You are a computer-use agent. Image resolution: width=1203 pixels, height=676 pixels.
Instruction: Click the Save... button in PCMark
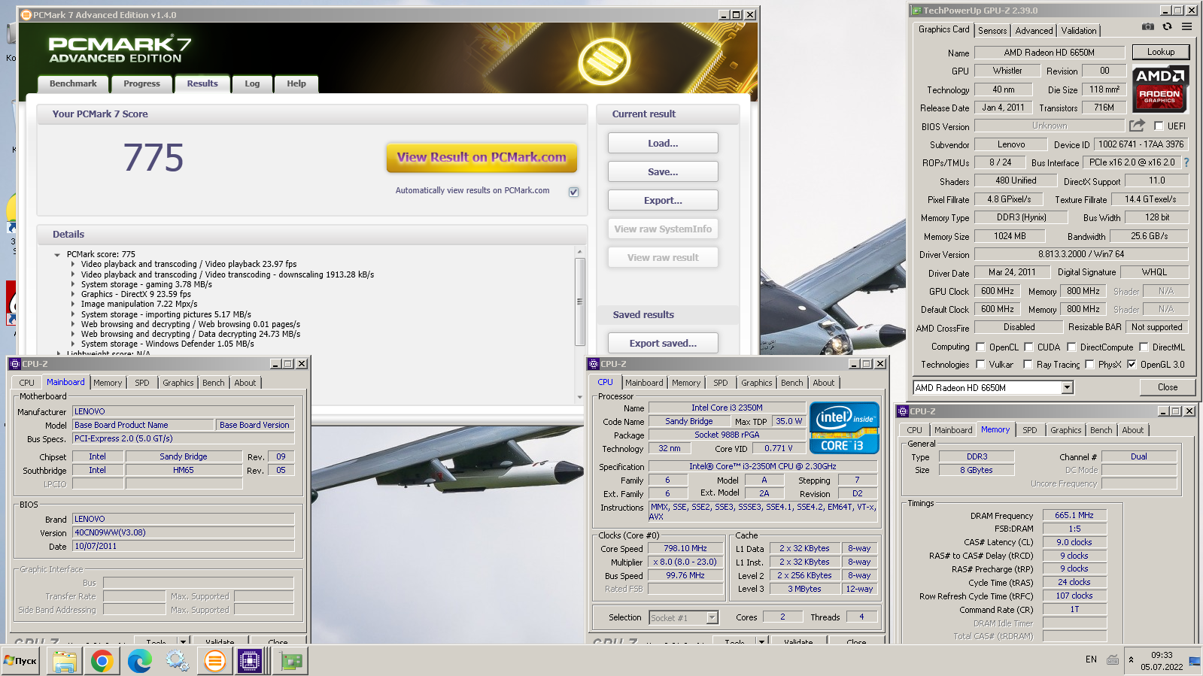pos(663,171)
